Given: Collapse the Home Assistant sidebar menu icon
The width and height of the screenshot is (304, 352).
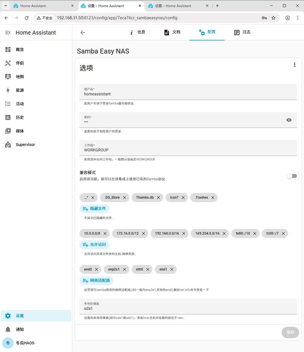Looking at the screenshot, I should tap(8, 33).
